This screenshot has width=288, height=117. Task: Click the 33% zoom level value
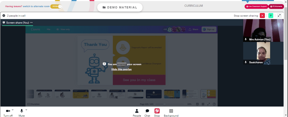click(x=190, y=104)
